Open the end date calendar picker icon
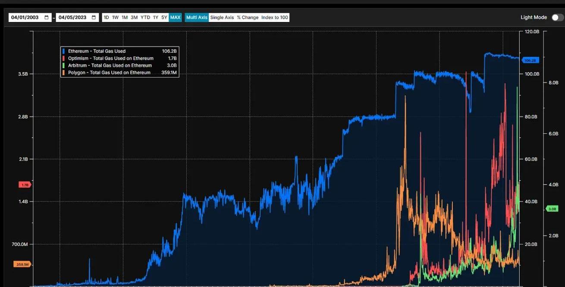The width and height of the screenshot is (565, 287). tap(94, 18)
